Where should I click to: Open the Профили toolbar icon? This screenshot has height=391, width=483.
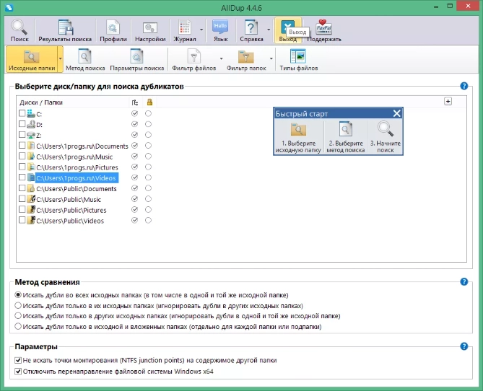[x=112, y=31]
